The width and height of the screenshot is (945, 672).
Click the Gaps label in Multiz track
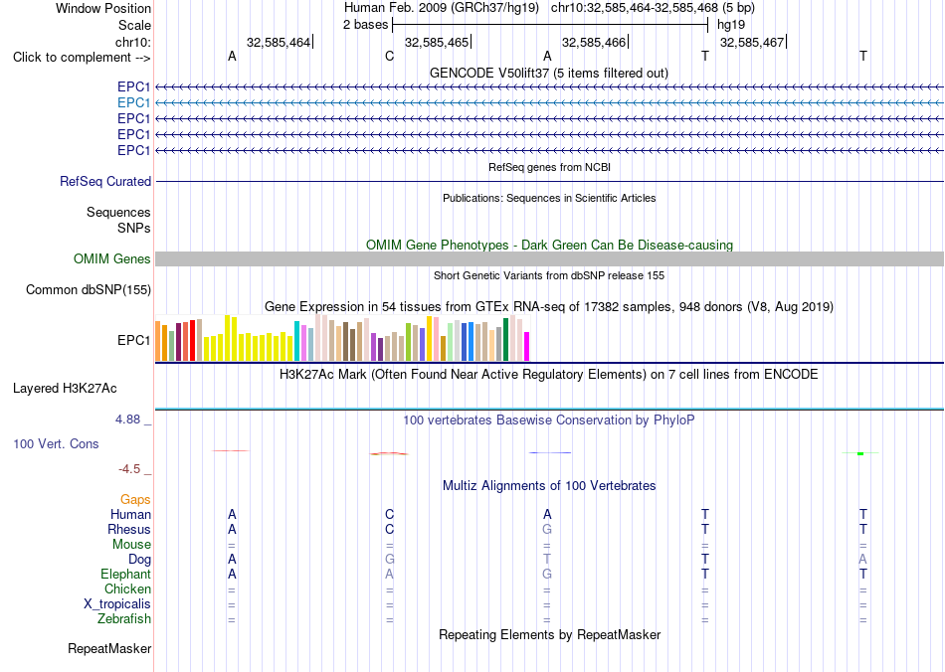coord(135,499)
